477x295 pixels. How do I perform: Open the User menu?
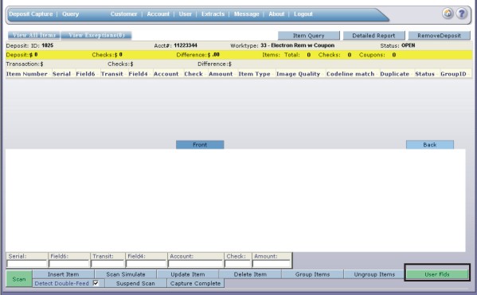coord(186,14)
